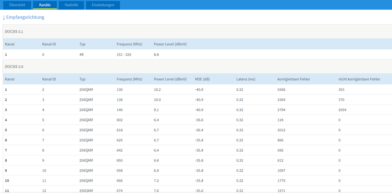Click frequency value 138
This screenshot has width=392, height=194.
(120, 100)
